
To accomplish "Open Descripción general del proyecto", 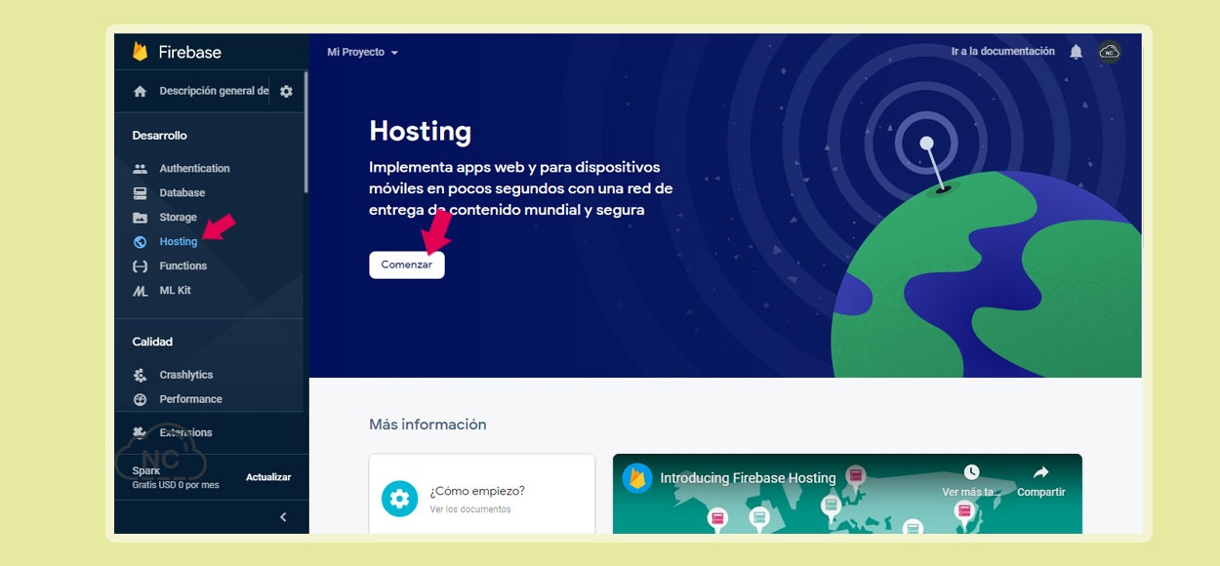I will click(214, 91).
